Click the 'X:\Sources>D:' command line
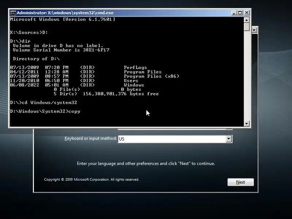Viewport: 292px width, 219px height. [x=29, y=32]
